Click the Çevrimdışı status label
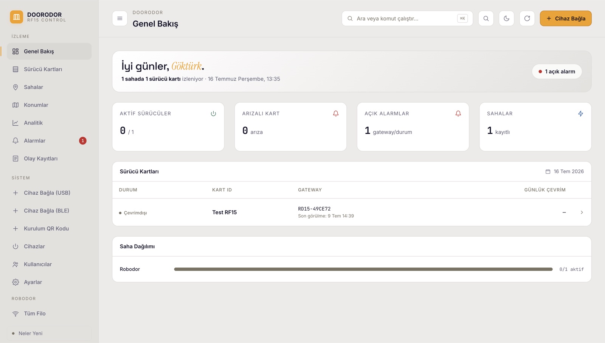Screen dimensions: 605x343 coord(135,213)
